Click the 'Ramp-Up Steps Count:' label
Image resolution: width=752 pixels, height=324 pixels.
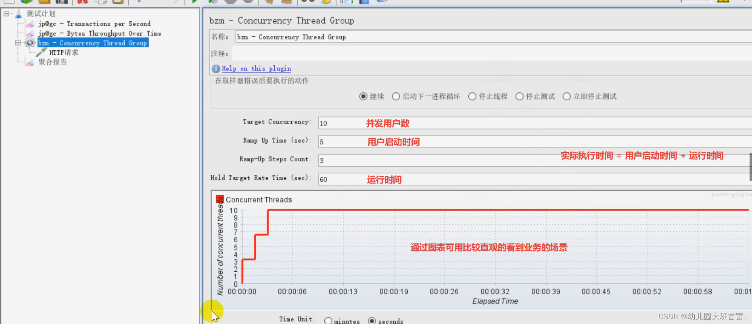point(275,159)
